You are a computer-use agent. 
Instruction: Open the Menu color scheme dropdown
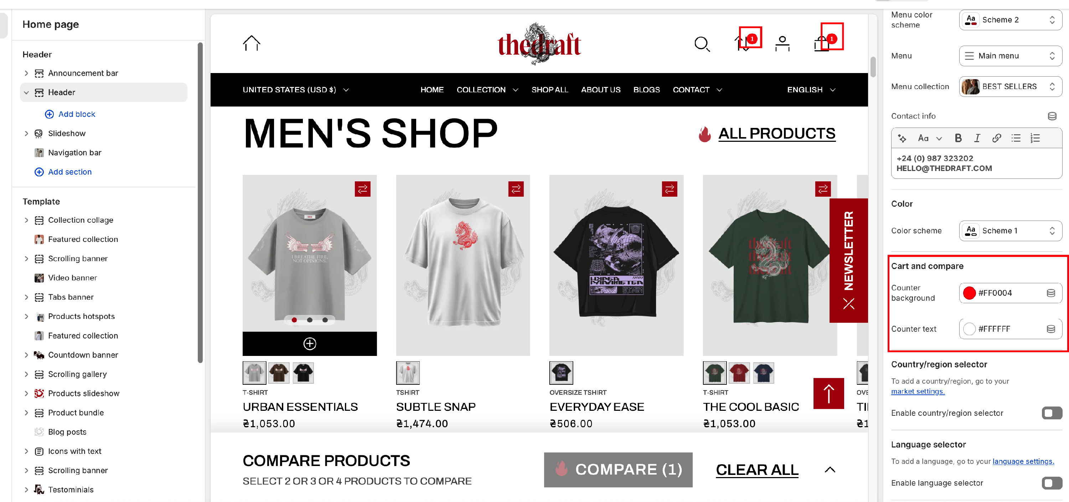pos(1010,20)
